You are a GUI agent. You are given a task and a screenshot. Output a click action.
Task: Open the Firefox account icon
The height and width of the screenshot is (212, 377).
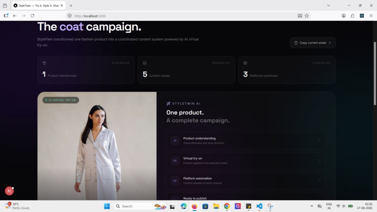pyautogui.click(x=344, y=16)
